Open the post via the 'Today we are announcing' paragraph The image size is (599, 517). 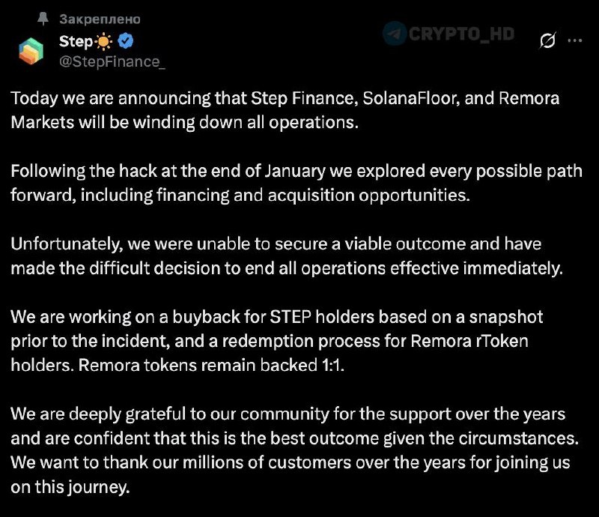[x=285, y=110]
